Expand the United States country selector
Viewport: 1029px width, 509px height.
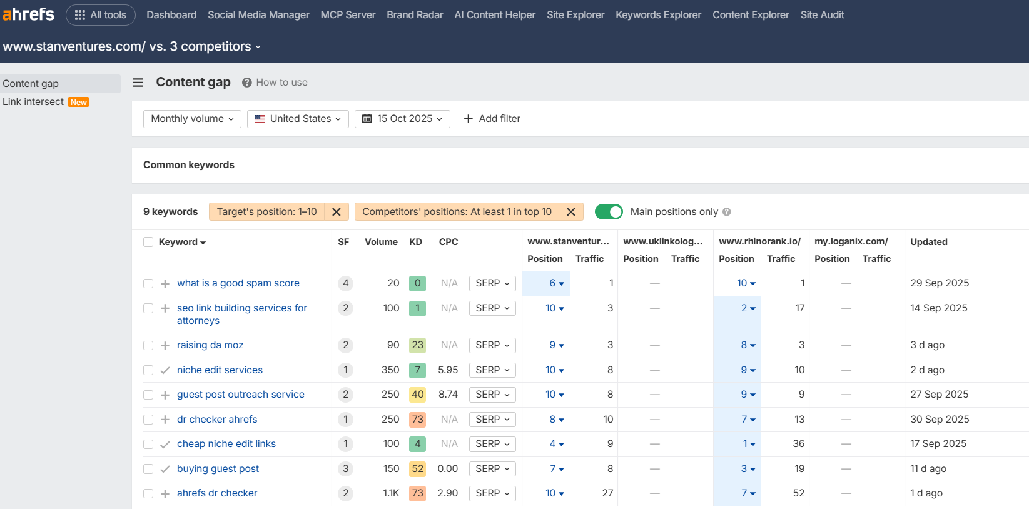tap(298, 119)
